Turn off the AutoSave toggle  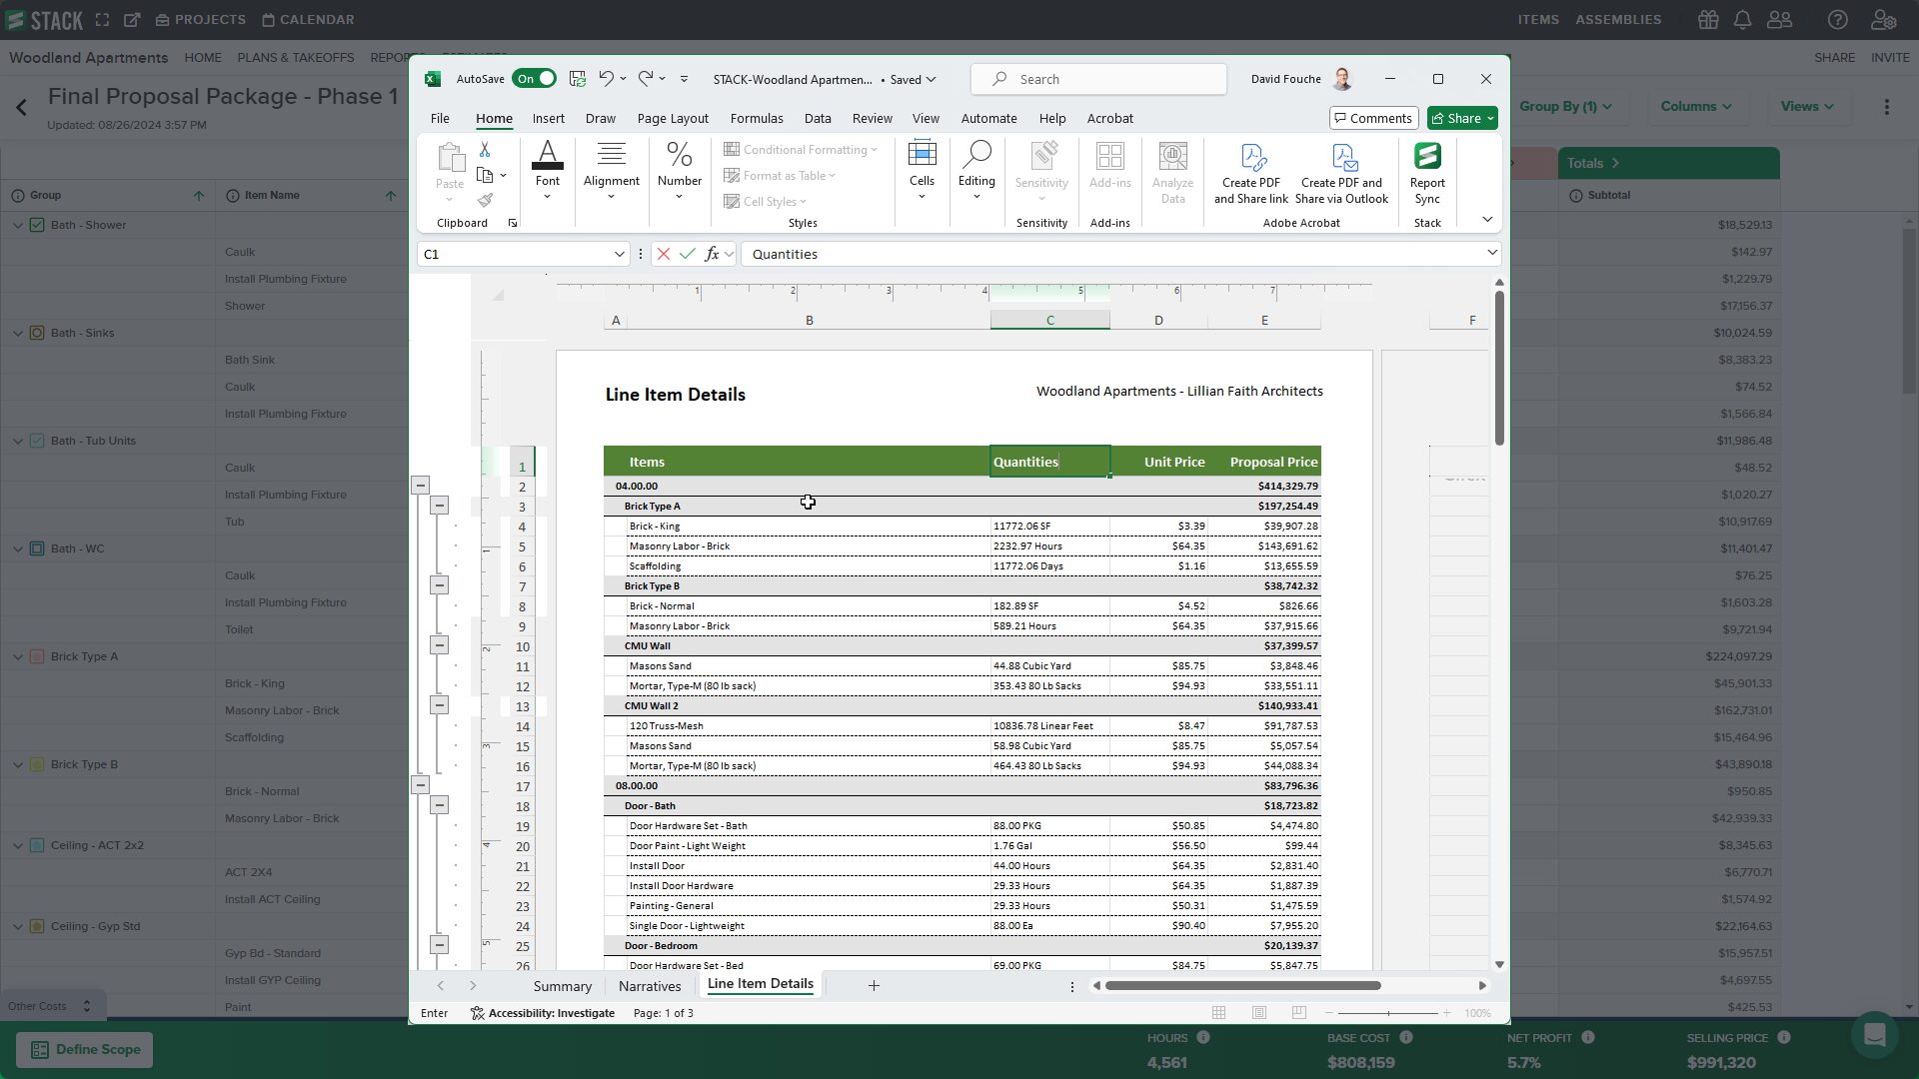(x=535, y=78)
